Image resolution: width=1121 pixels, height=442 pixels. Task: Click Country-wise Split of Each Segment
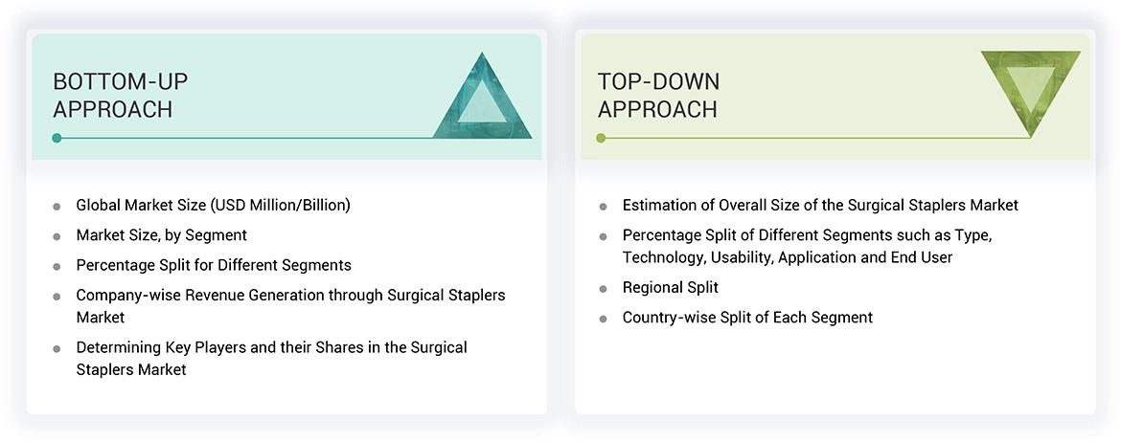[x=746, y=318]
